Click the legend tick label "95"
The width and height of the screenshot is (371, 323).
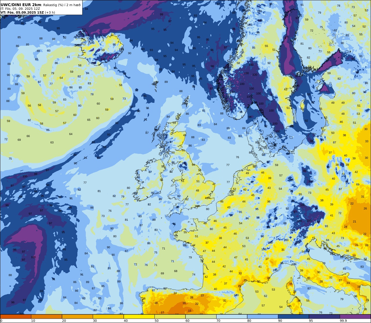(x=311, y=321)
